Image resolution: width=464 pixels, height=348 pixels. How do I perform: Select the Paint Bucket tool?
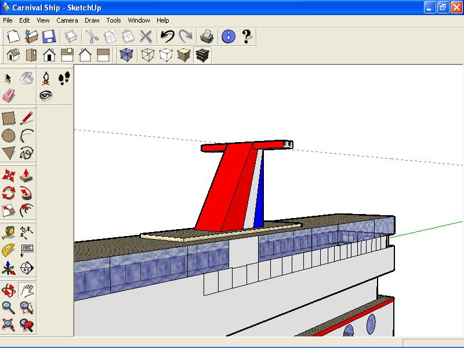coord(27,78)
